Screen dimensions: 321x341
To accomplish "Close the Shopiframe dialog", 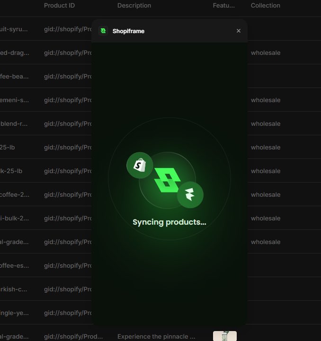I will click(239, 31).
